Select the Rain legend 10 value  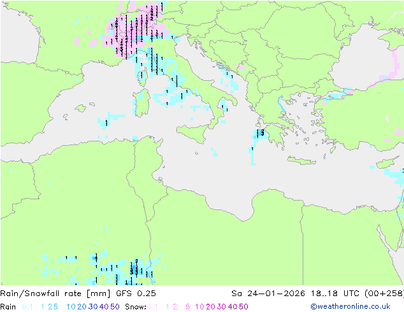[71, 307]
